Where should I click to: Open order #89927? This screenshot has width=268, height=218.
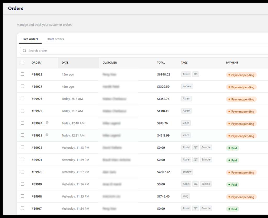click(37, 87)
